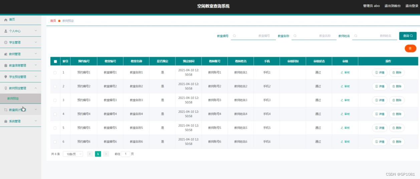
Task: Click the 管理员 abo account label
Action: tap(371, 6)
